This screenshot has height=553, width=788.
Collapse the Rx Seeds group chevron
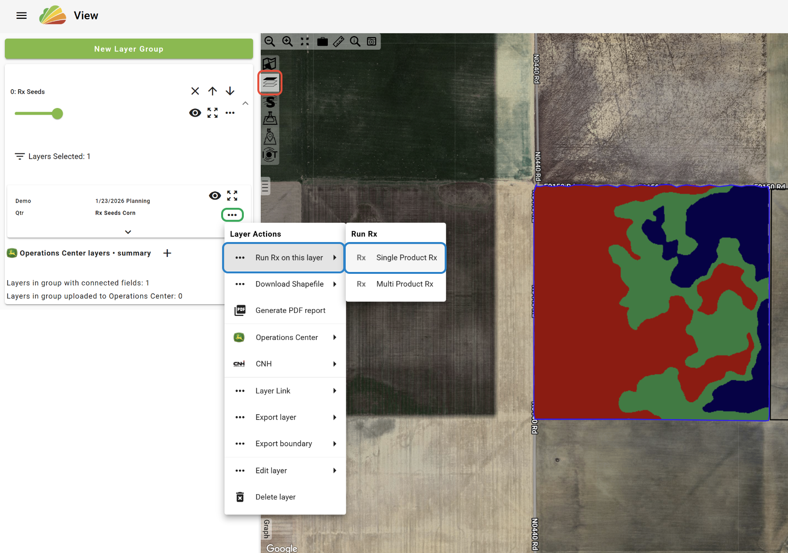point(245,103)
